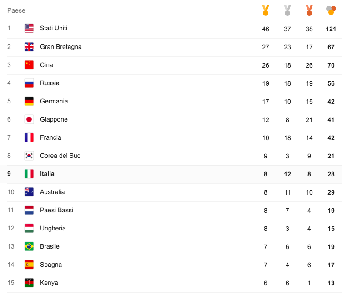Click the Japan flag icon
342x294 pixels.
(29, 119)
